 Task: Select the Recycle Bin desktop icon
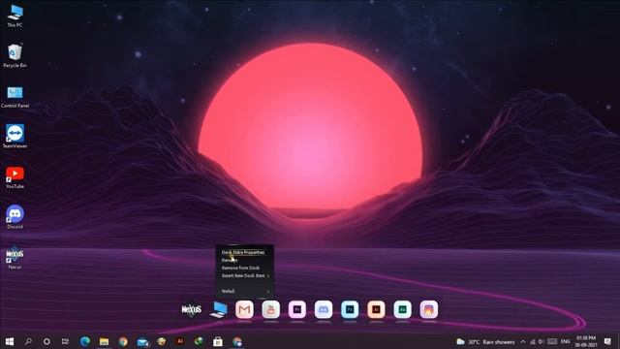point(15,56)
